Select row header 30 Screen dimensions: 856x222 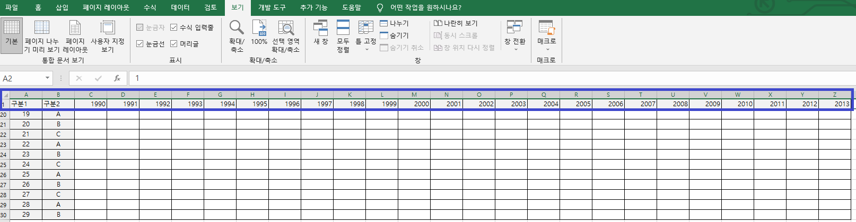click(x=4, y=215)
